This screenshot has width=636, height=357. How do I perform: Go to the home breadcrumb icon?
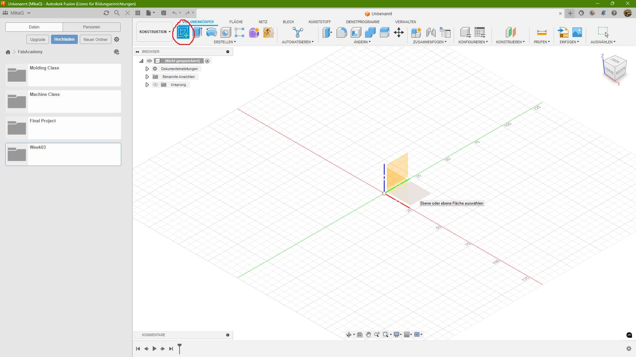pos(8,52)
